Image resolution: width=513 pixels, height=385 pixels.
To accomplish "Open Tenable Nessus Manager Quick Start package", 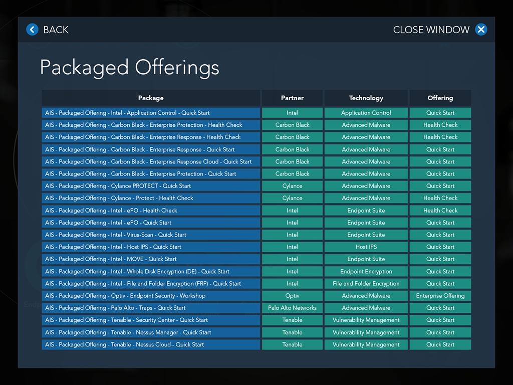I will point(151,332).
